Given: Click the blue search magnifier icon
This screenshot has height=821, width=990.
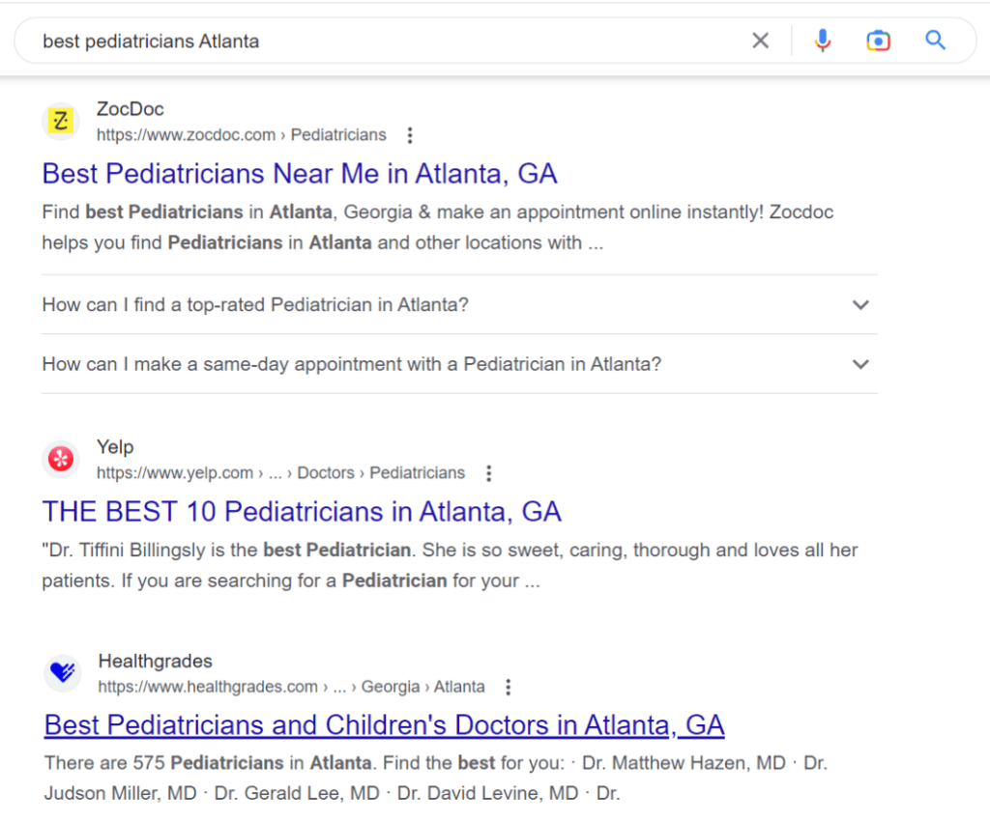Looking at the screenshot, I should [x=934, y=41].
